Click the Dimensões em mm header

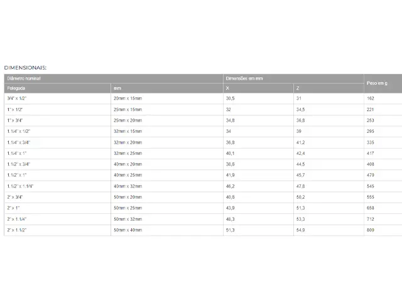click(293, 78)
